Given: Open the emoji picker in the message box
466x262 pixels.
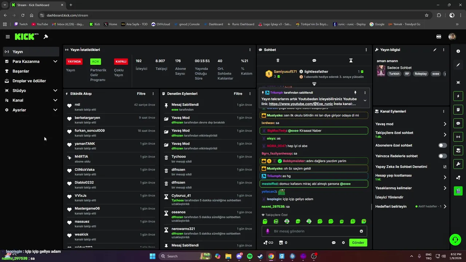Looking at the screenshot, I should click(x=361, y=231).
